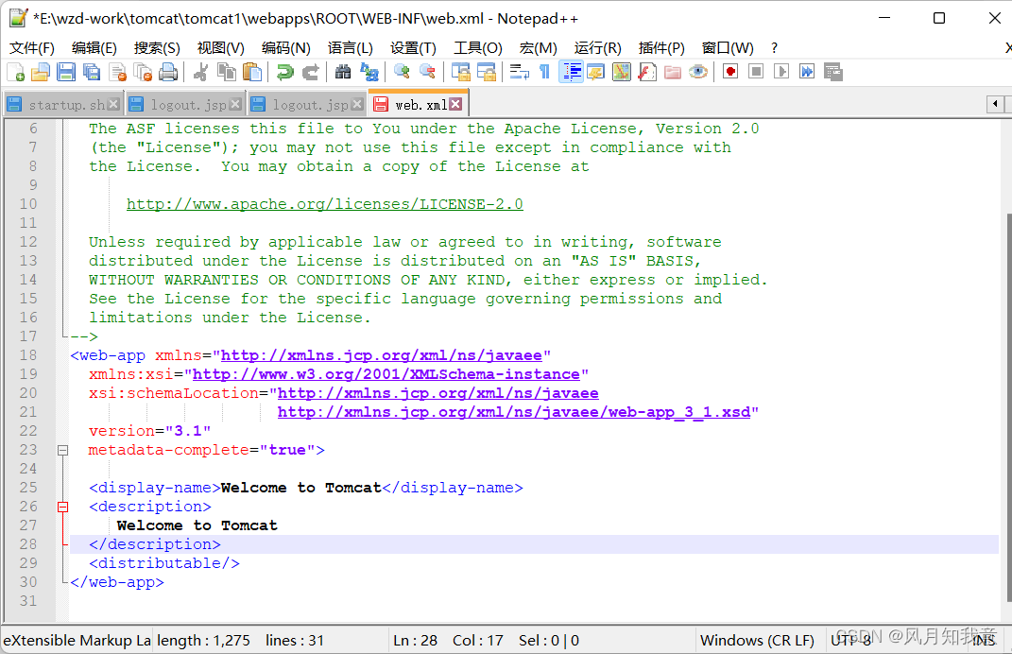The width and height of the screenshot is (1012, 654).
Task: Show the Function List panel
Action: coord(647,72)
